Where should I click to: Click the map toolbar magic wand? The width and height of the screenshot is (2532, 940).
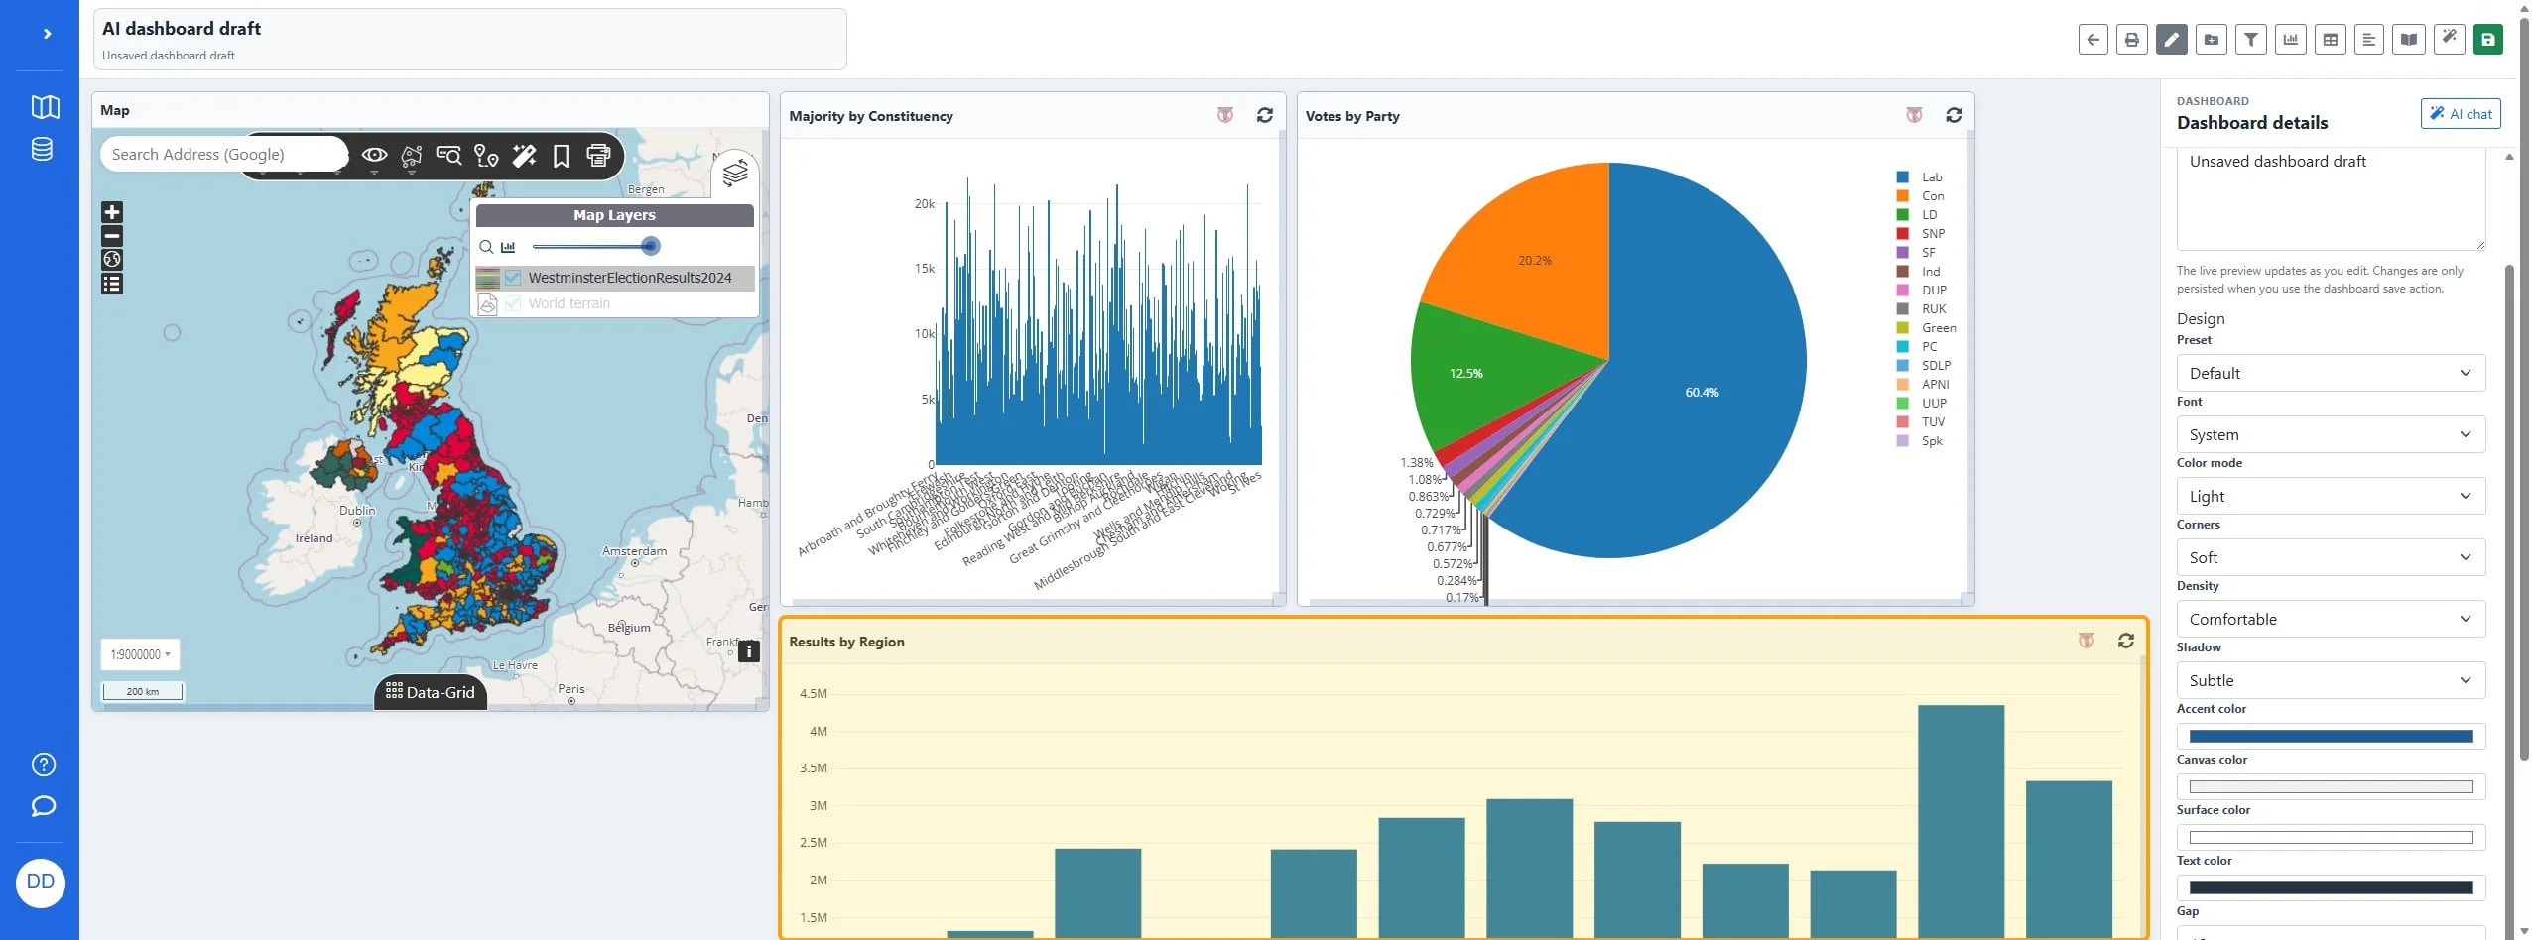524,155
